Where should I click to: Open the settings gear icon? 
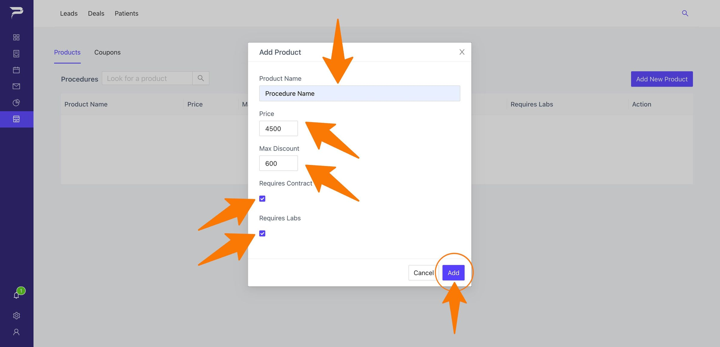[16, 315]
